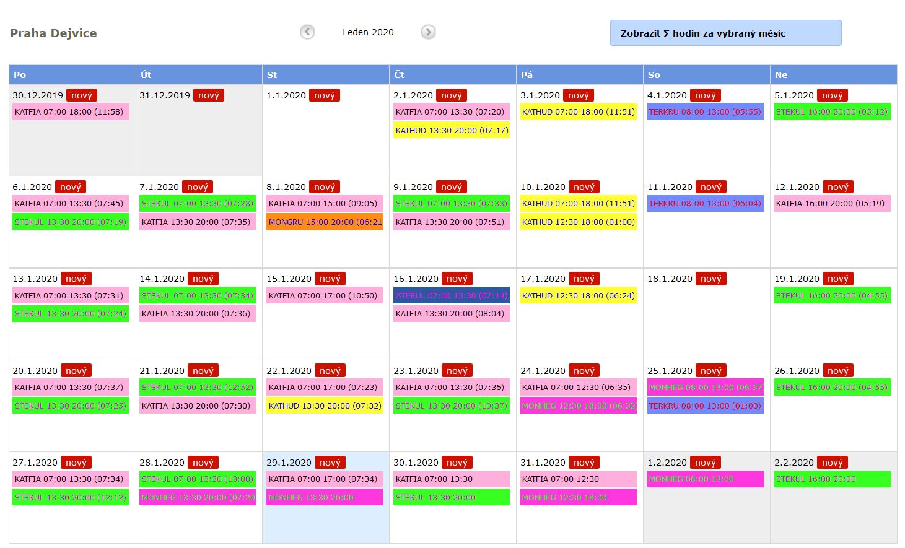
Task: Select STEKUL 16:00 20:00 shift on 2.2.2020
Action: 832,479
